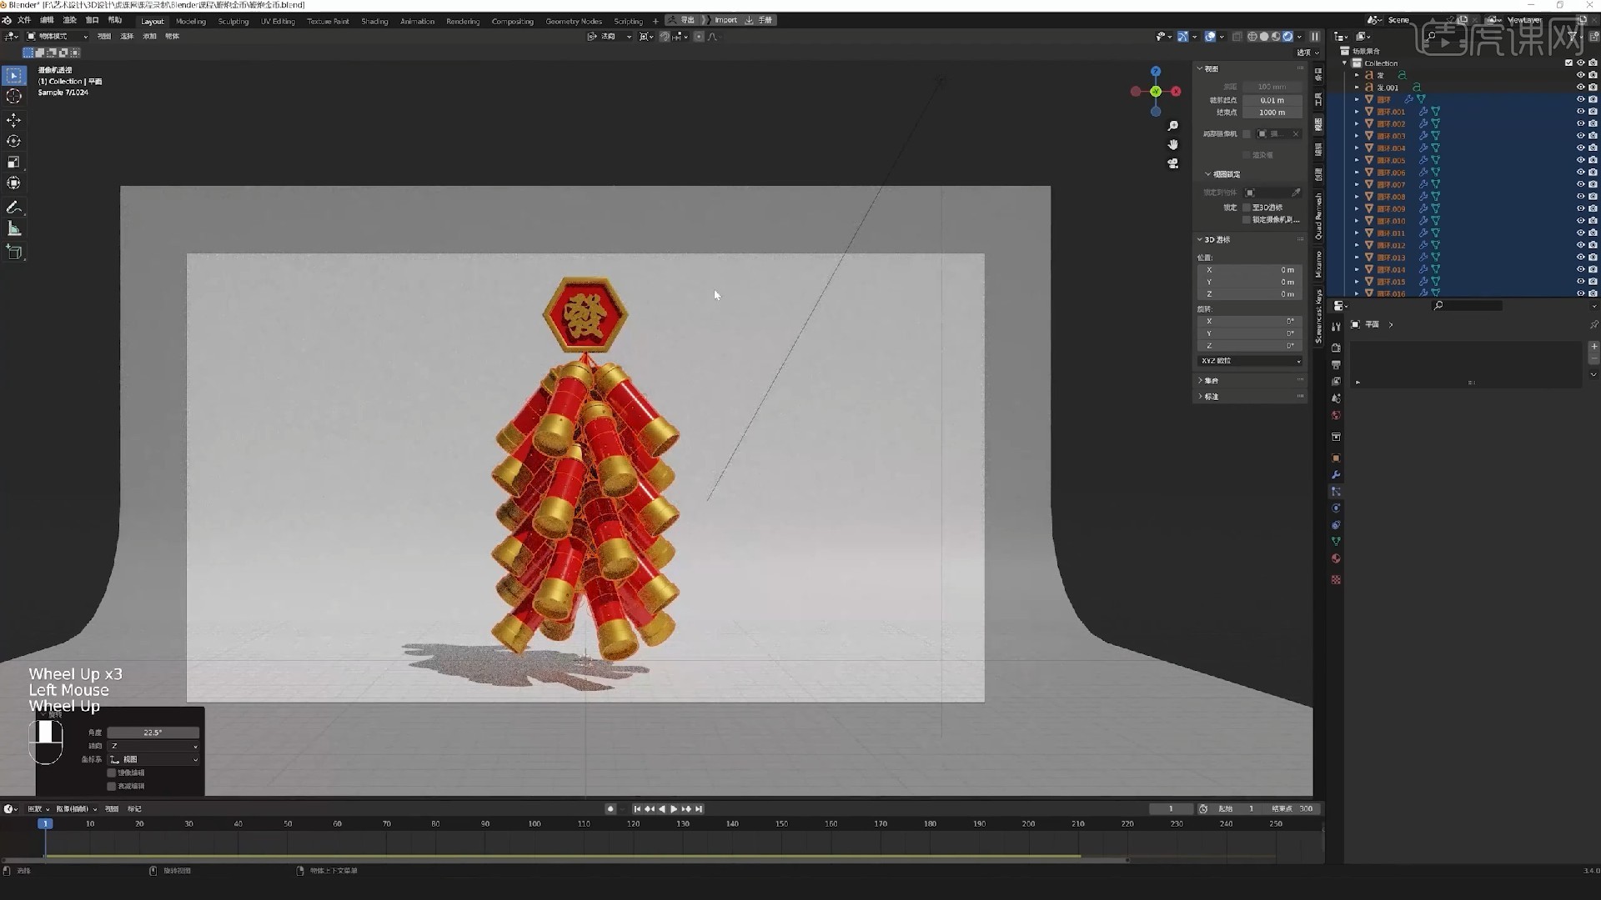This screenshot has height=900, width=1601.
Task: Open the viewport shading options dropdown
Action: coord(1299,37)
